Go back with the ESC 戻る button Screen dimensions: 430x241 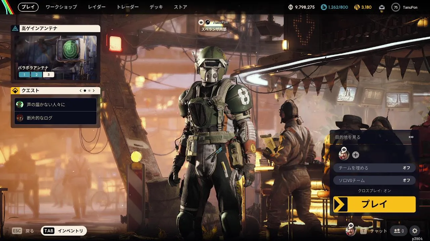pyautogui.click(x=23, y=231)
